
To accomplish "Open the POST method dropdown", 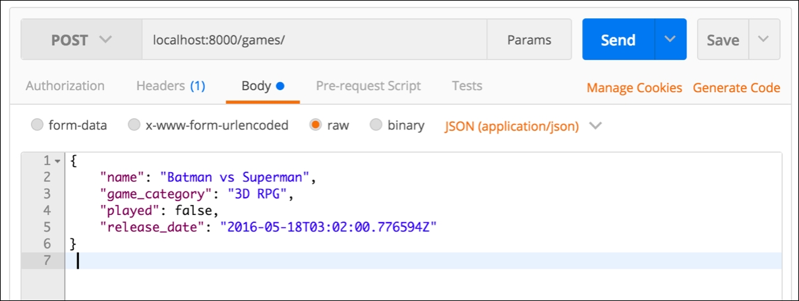I will 81,39.
